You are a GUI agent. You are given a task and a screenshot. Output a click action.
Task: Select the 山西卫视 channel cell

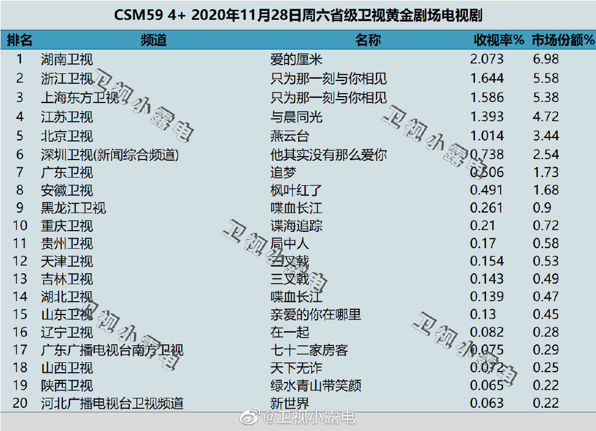tap(67, 368)
